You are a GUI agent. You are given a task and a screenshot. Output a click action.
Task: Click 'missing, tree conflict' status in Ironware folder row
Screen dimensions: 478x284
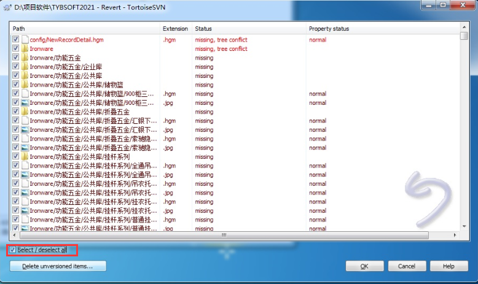(x=221, y=48)
